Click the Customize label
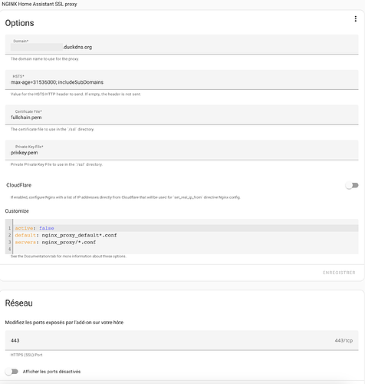365x384 pixels. click(17, 211)
